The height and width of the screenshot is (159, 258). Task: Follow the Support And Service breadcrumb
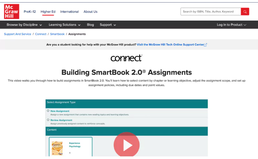18,34
